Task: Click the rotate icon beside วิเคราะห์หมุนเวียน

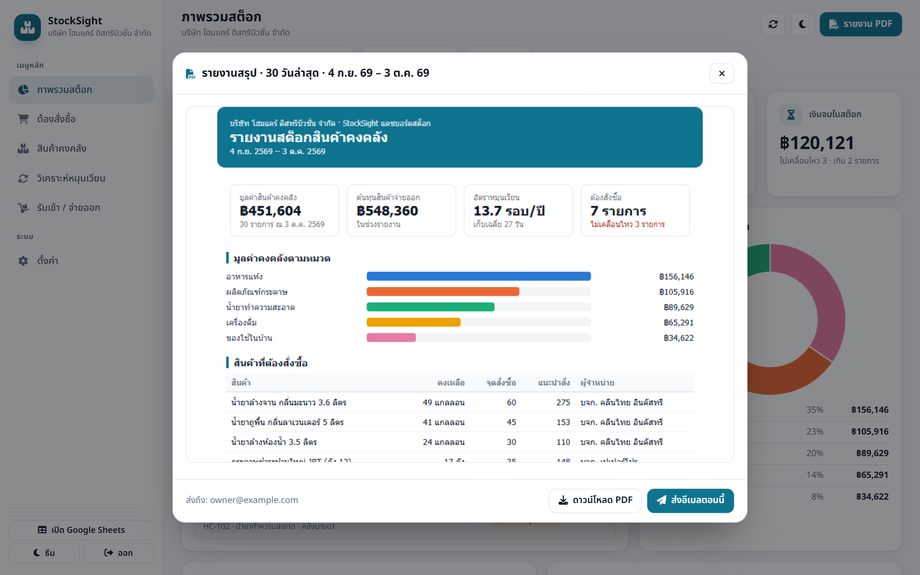Action: pos(23,178)
